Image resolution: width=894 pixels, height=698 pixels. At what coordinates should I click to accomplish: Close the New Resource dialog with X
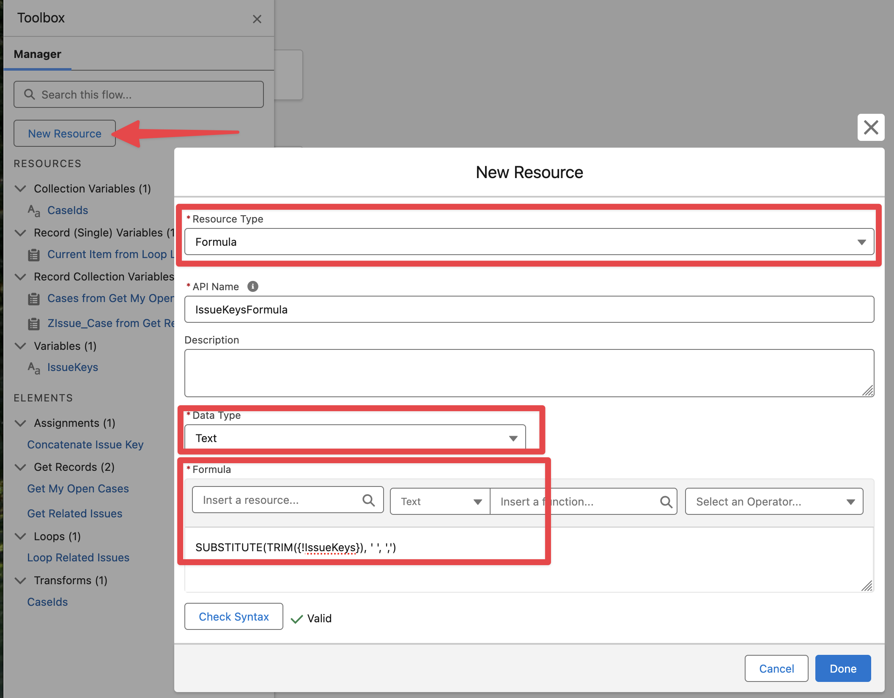(871, 127)
